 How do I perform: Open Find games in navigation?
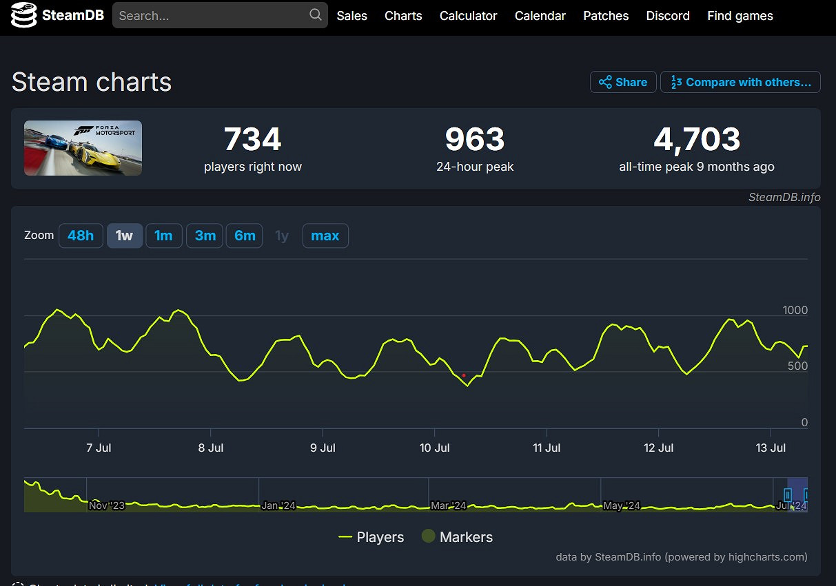740,16
